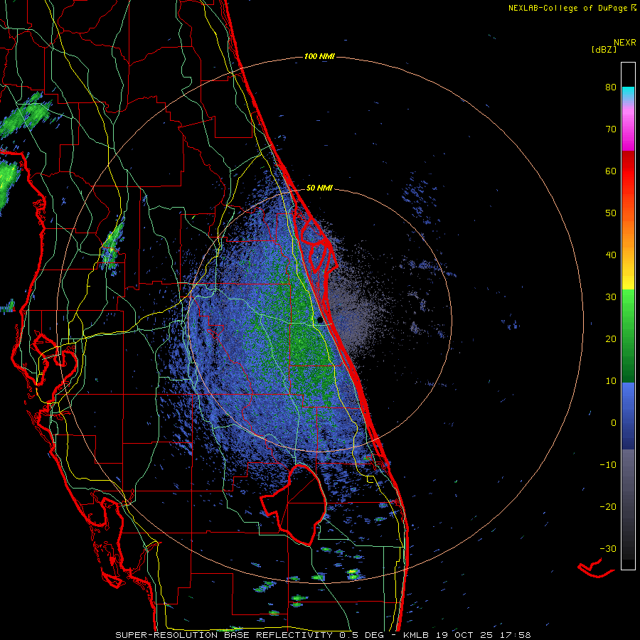Click the black radar site dot at KMLB

[319, 319]
